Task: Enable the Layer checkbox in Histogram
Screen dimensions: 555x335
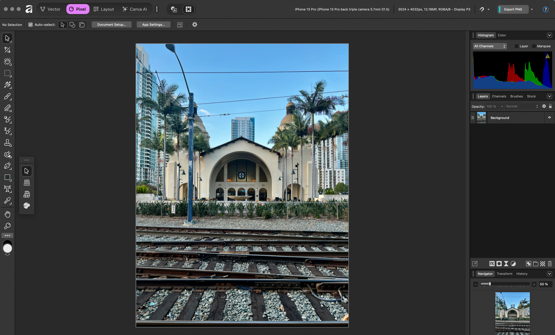Action: [516, 46]
